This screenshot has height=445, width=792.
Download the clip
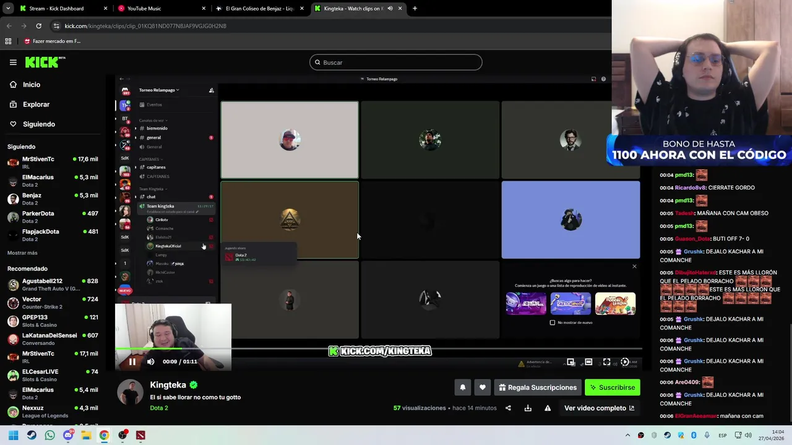[528, 408]
